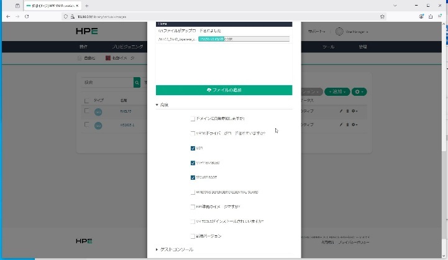Click the browser reload icon
Screen dimensions: 448x260
click(x=27, y=16)
